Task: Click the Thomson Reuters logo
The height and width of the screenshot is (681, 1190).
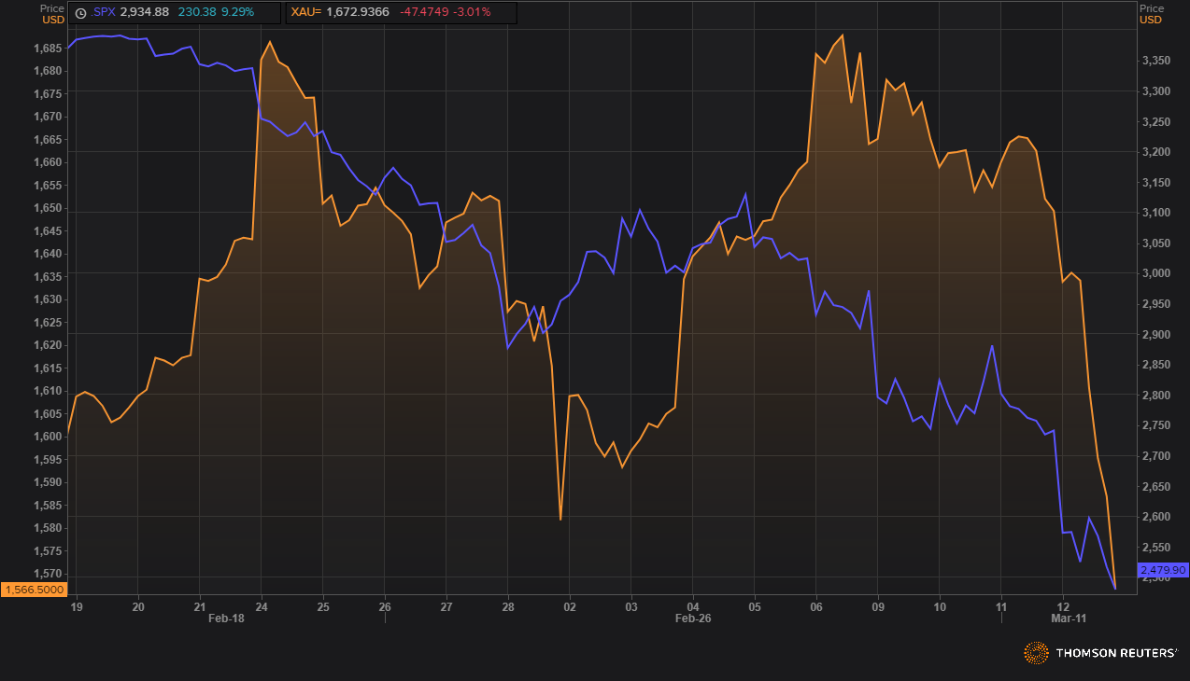Action: [1100, 653]
